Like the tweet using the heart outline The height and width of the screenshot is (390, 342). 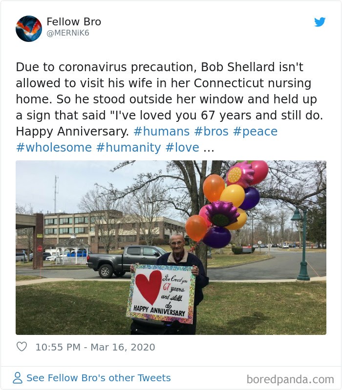21,347
